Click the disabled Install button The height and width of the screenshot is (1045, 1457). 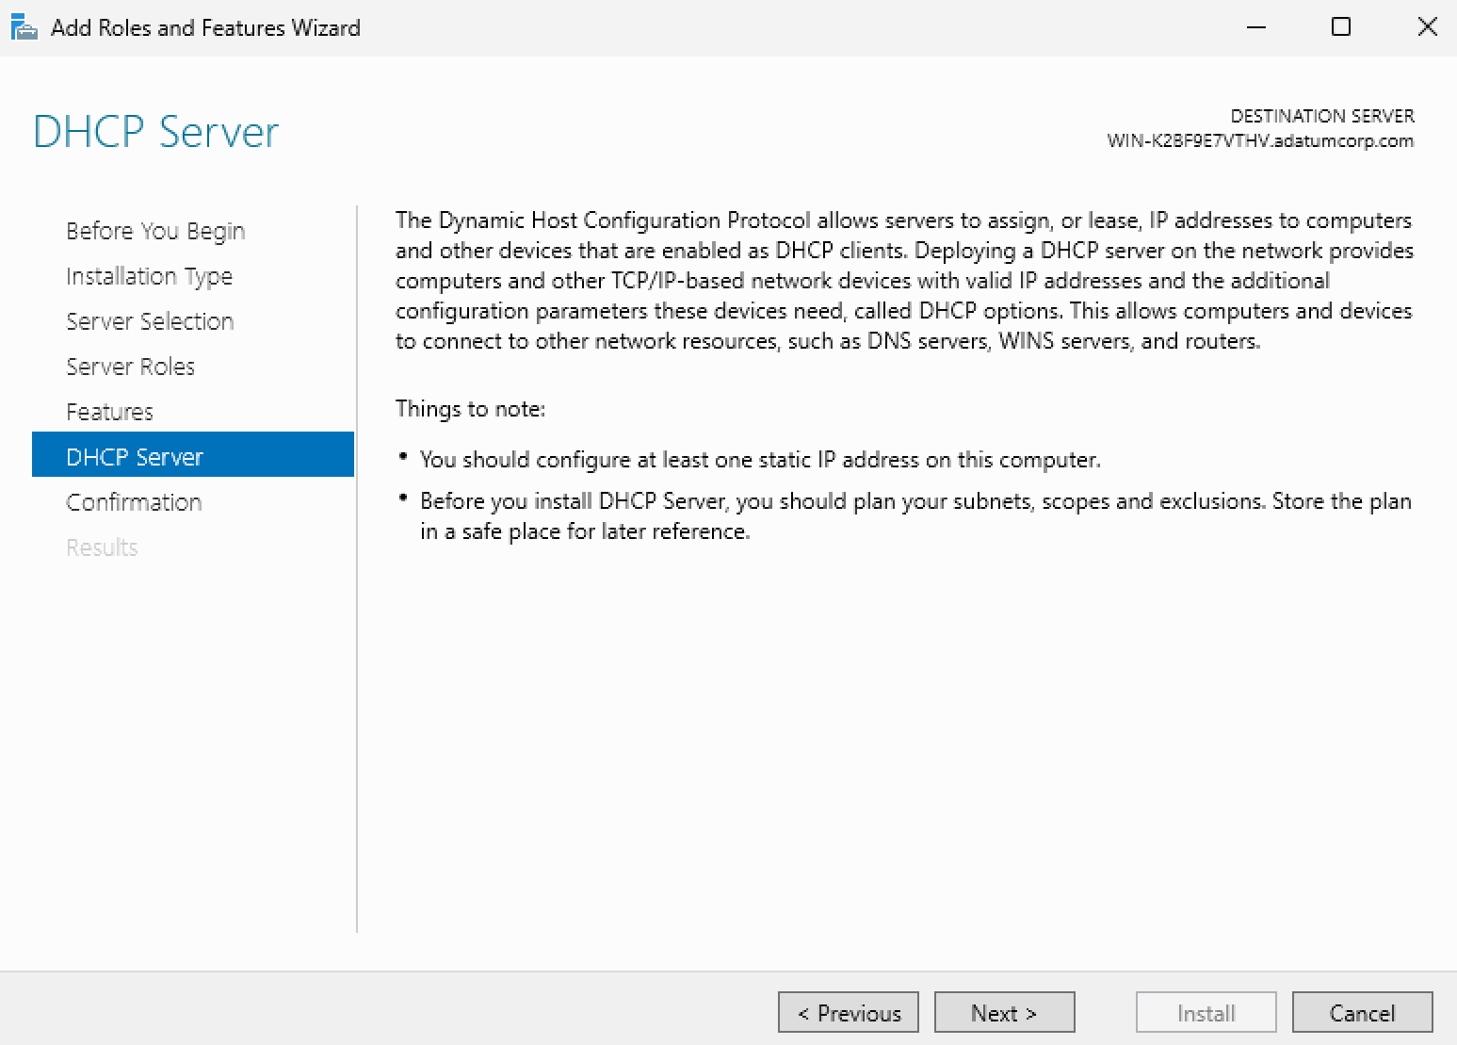[x=1206, y=1013]
